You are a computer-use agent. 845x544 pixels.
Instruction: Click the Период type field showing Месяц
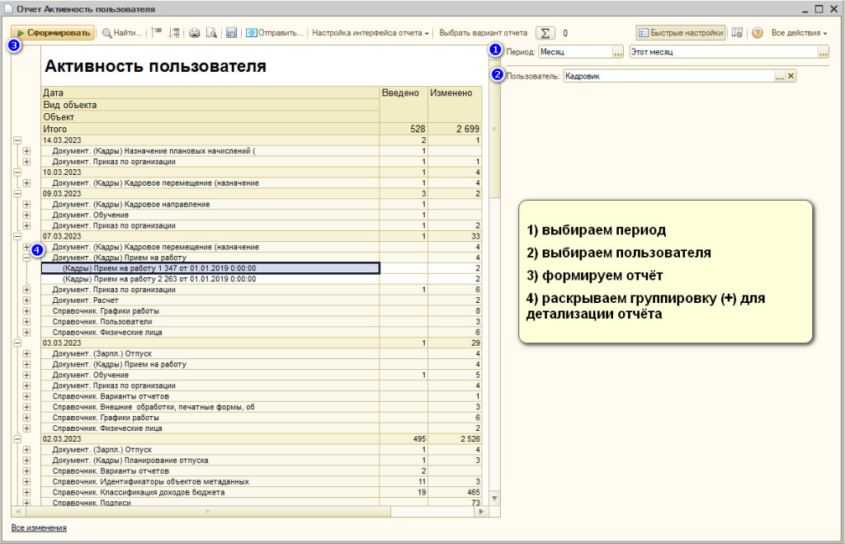[574, 52]
